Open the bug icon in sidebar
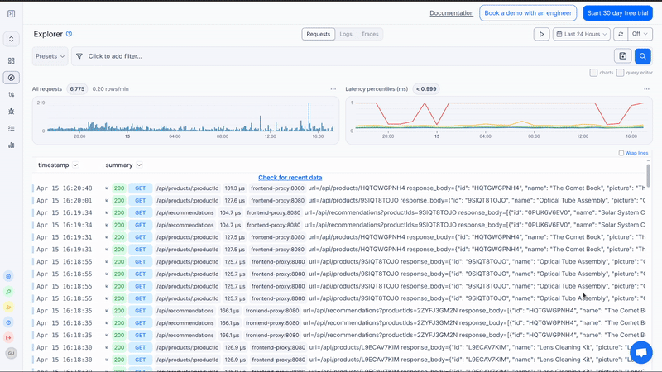 pos(11,111)
